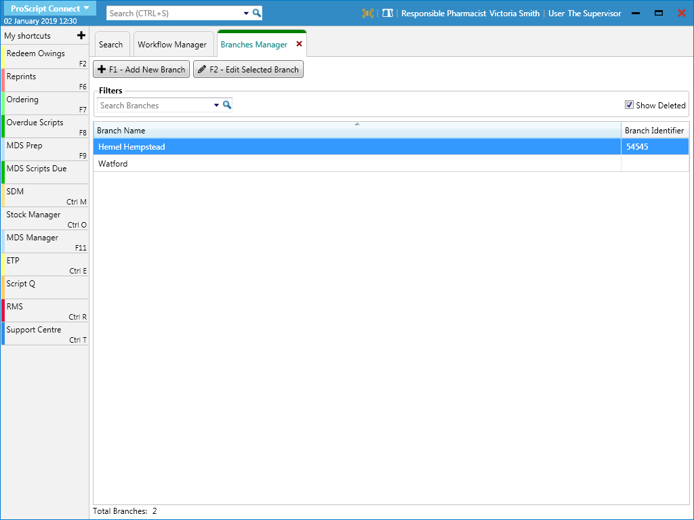Click the global Search (CTRL+S) input field
Viewport: 694px width, 520px height.
point(175,14)
